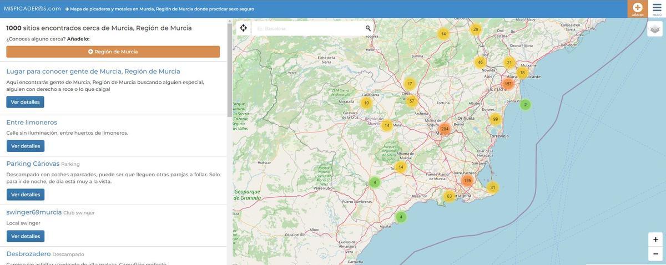Click the Añadir plus icon in header
The width and height of the screenshot is (666, 265).
(638, 8)
